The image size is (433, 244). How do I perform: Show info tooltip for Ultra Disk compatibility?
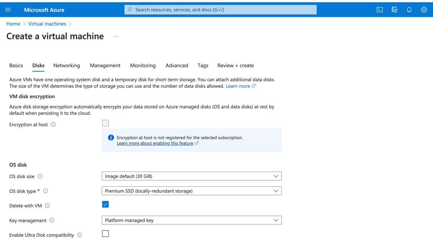pyautogui.click(x=80, y=235)
